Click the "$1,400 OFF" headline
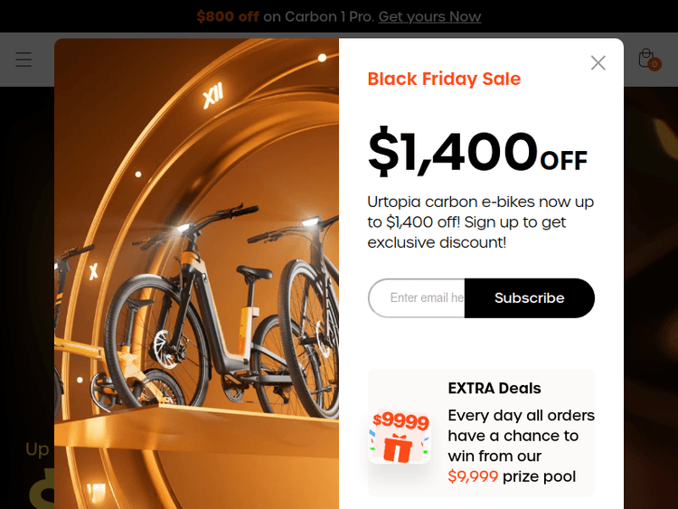 pyautogui.click(x=476, y=152)
